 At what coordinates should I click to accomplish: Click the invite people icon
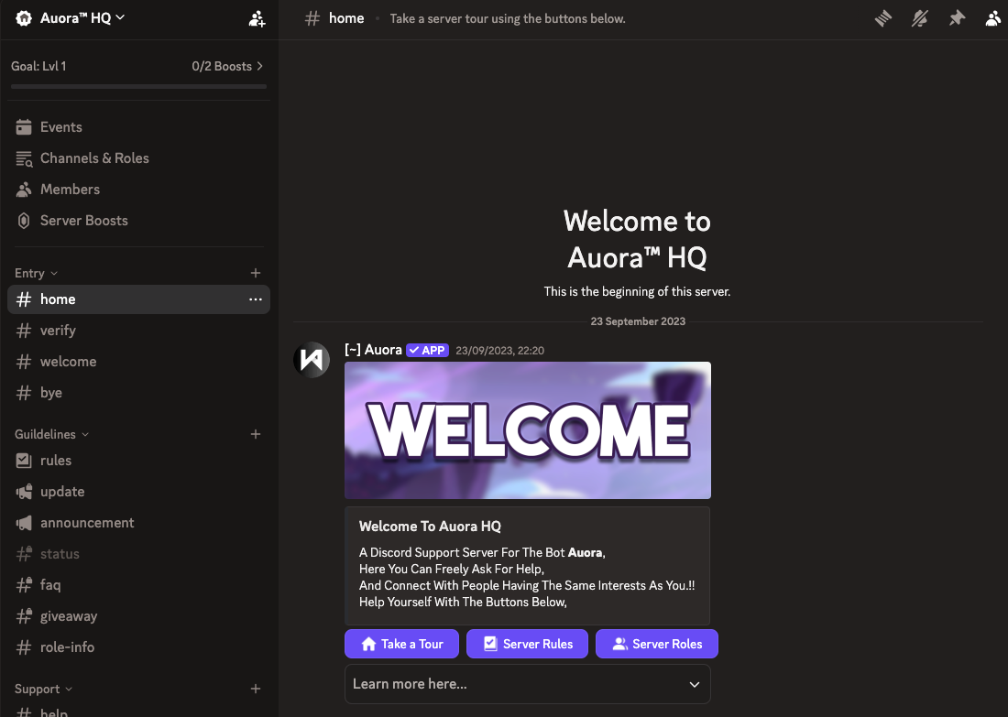point(257,18)
